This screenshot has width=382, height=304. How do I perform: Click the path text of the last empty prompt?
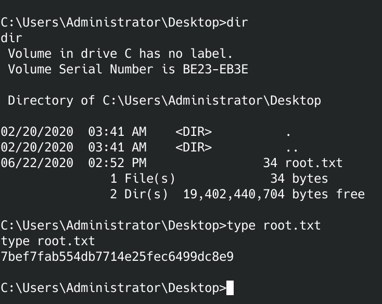(x=113, y=288)
